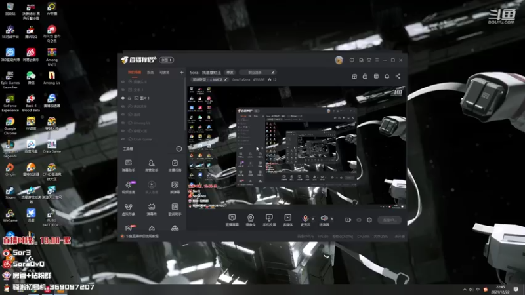The height and width of the screenshot is (295, 525).
Task: Add a new scene with the plus icon
Action: pos(182,72)
